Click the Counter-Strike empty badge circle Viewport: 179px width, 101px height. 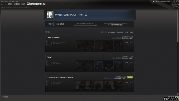click(49, 83)
